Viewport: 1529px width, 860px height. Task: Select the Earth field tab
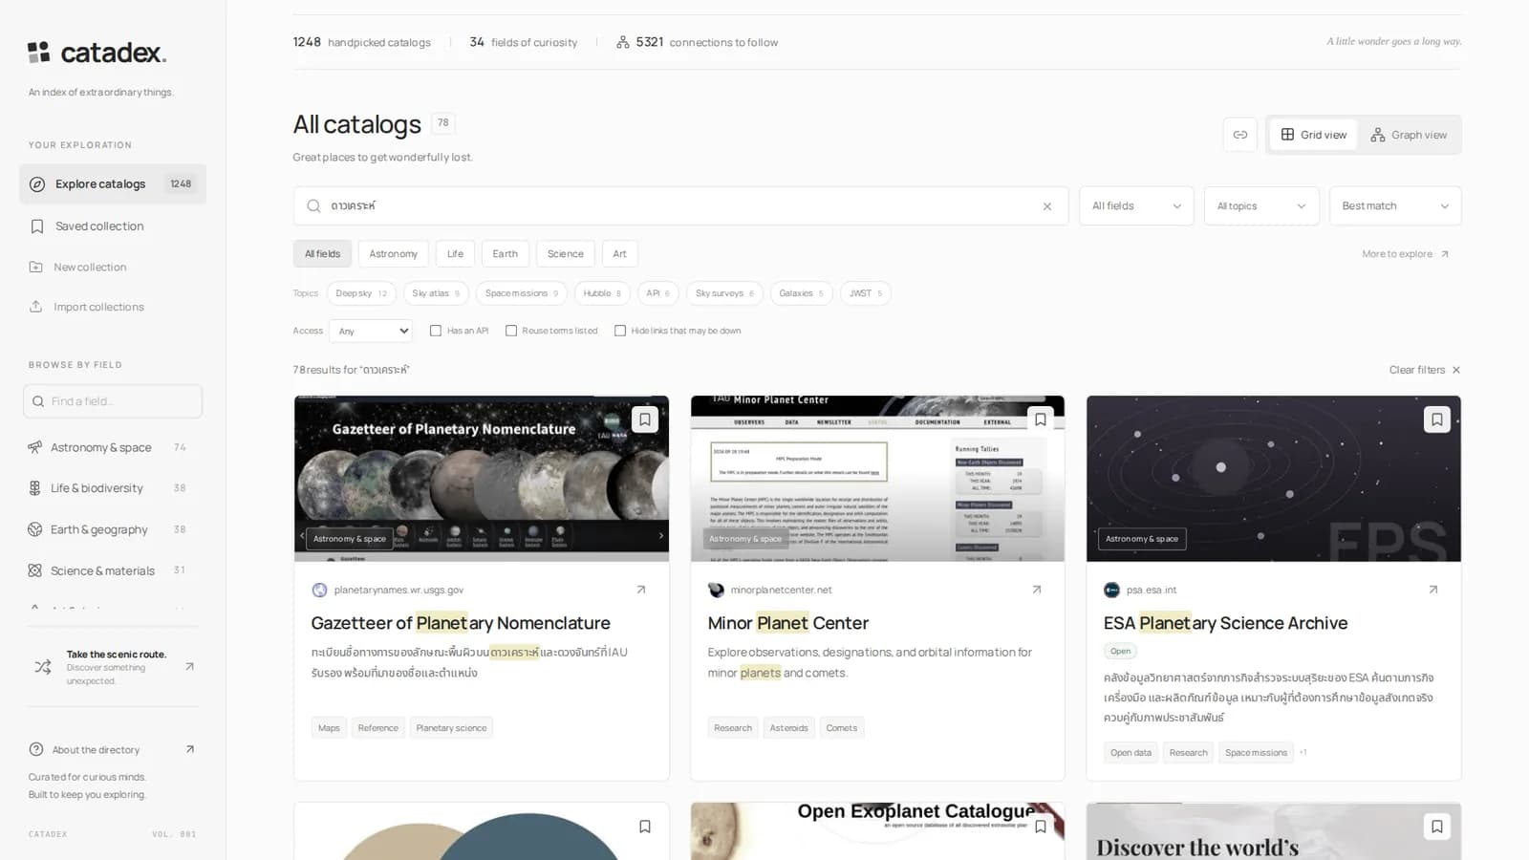tap(506, 254)
